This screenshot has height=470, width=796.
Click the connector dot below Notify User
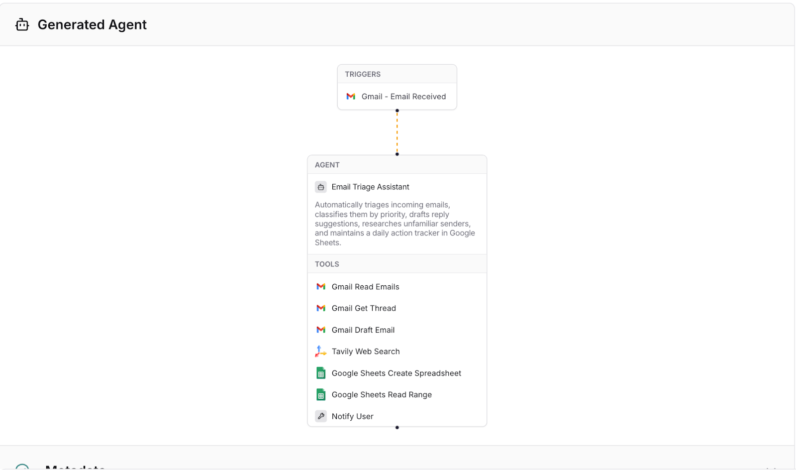(x=397, y=428)
